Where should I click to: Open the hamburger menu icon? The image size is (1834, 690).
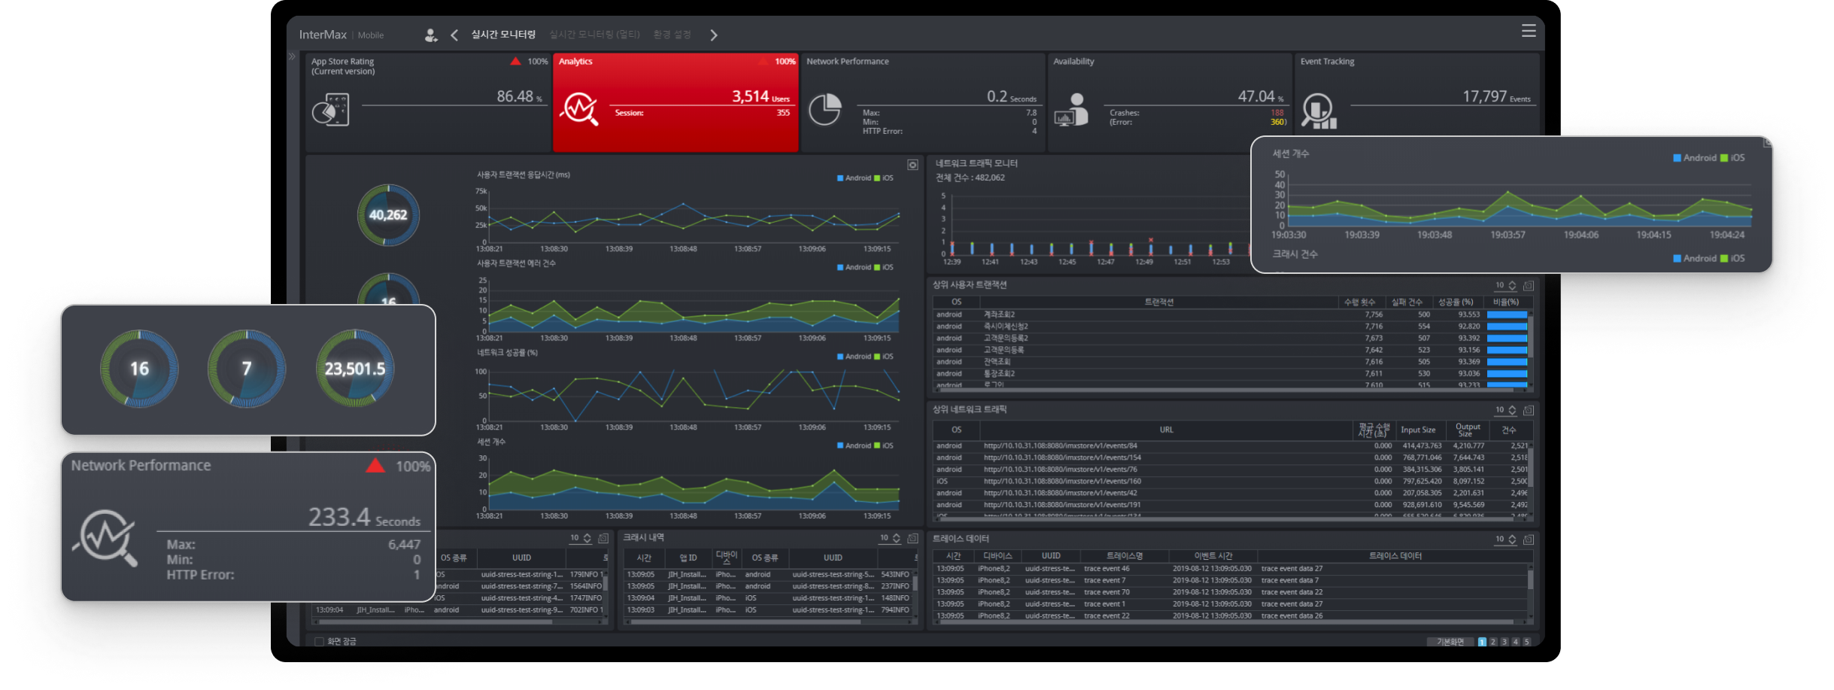[x=1529, y=31]
